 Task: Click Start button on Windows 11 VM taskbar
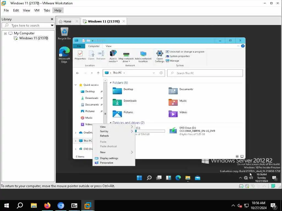139,178
